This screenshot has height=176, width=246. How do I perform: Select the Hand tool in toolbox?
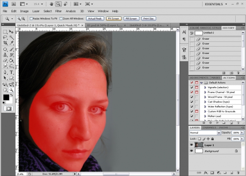tap(5, 90)
